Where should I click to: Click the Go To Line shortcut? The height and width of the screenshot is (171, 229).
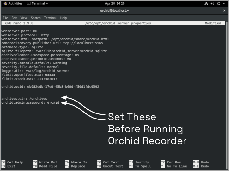click(174, 166)
